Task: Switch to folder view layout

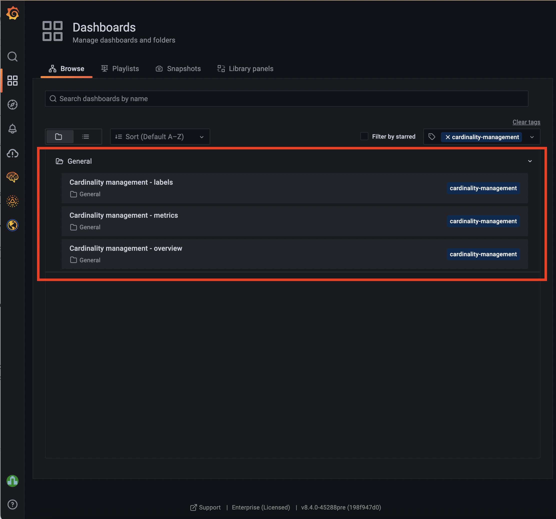Action: 60,136
